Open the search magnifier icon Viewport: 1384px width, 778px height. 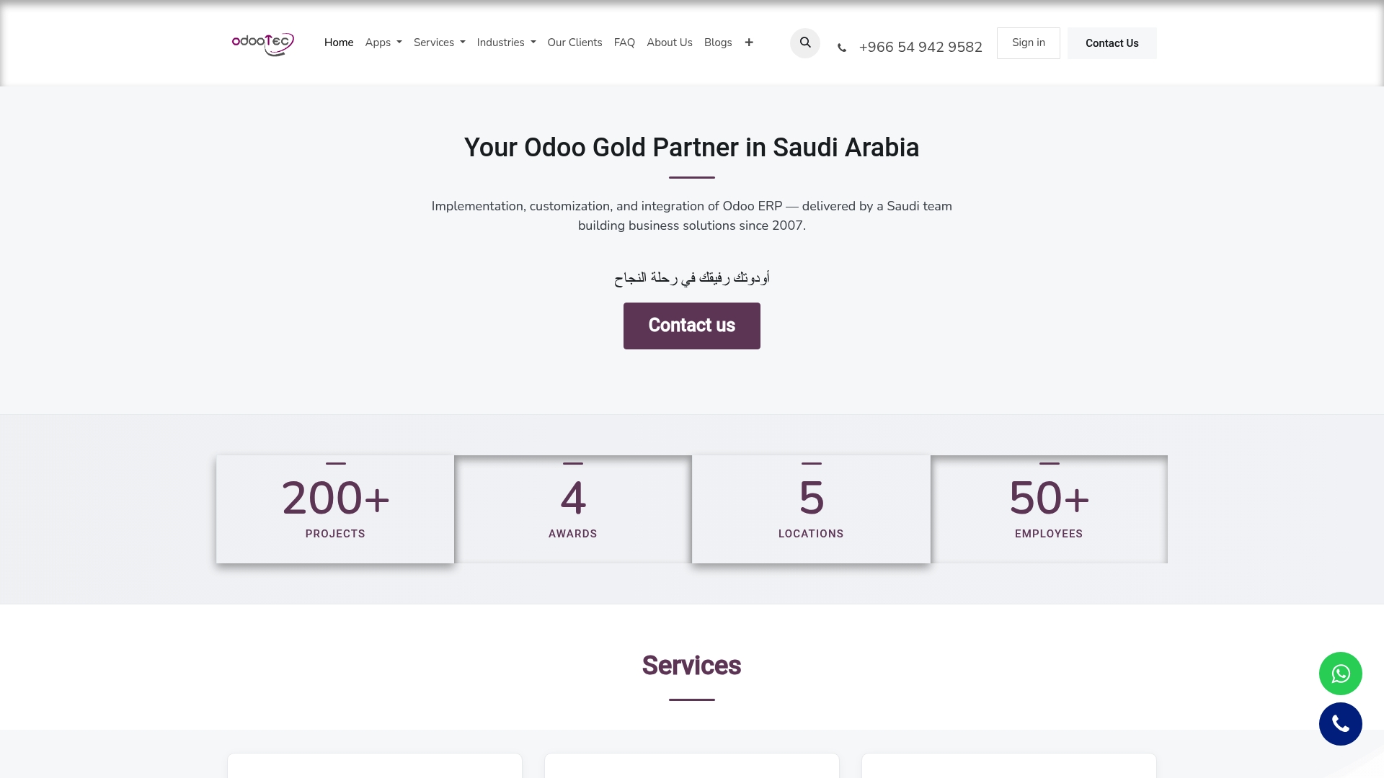click(x=805, y=43)
